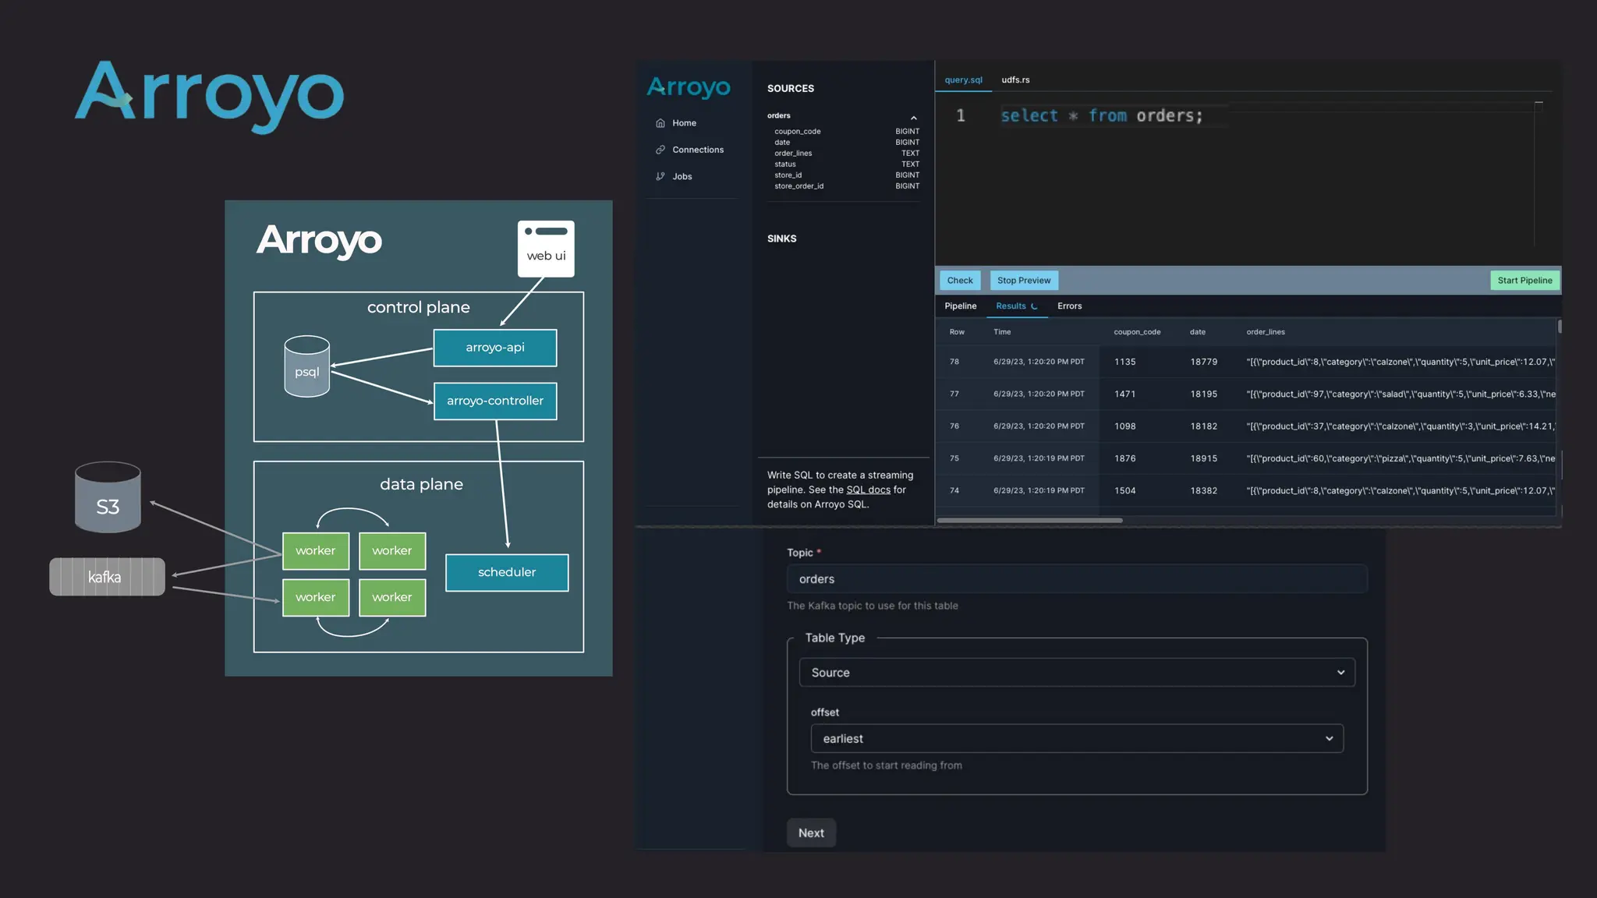
Task: Switch to the udfs.rs tab
Action: 1015,80
